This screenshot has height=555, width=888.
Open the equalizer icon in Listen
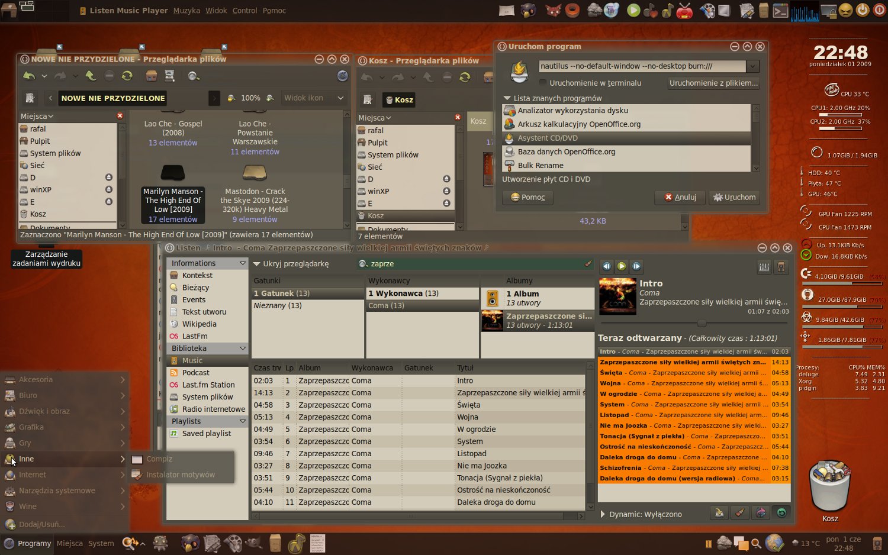764,267
